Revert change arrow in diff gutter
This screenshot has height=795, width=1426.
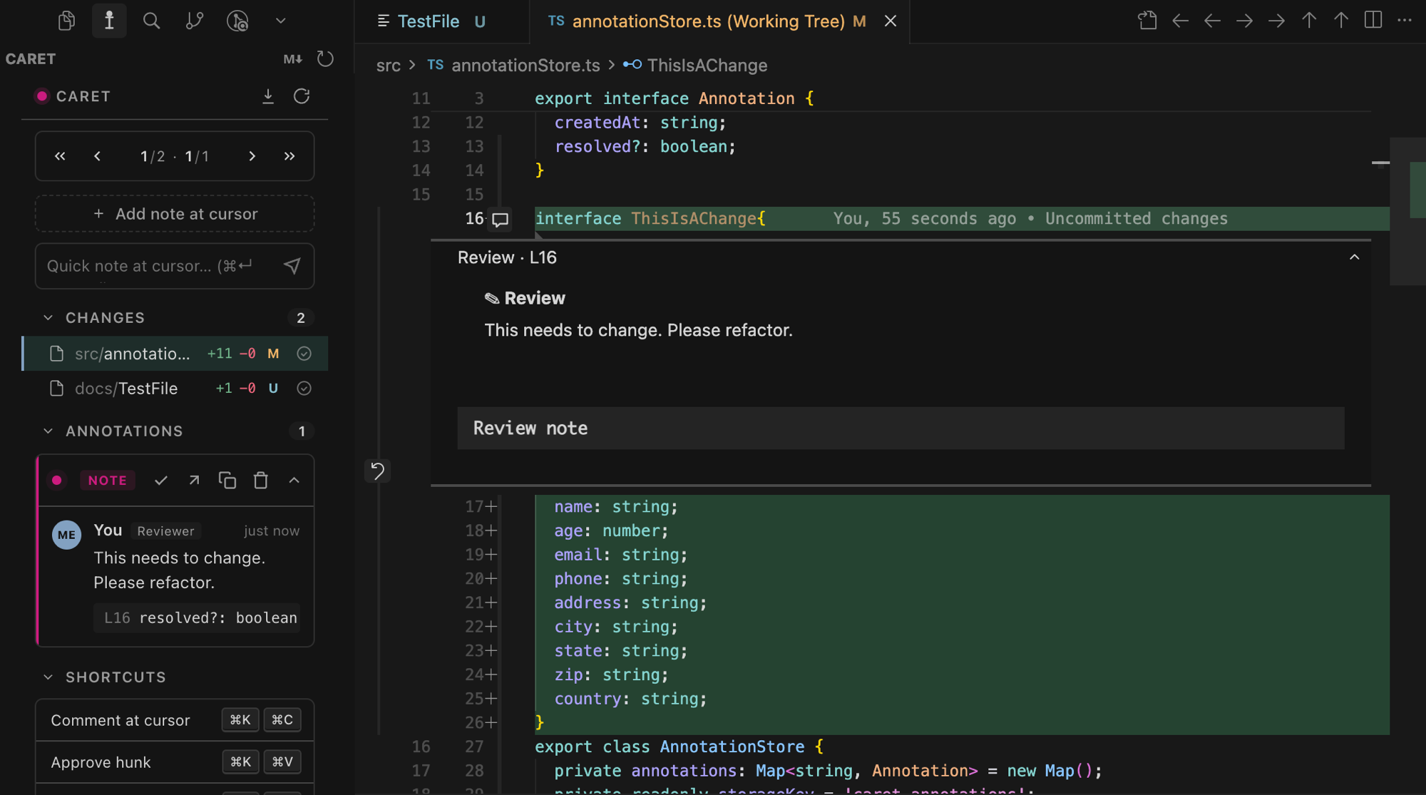(377, 471)
